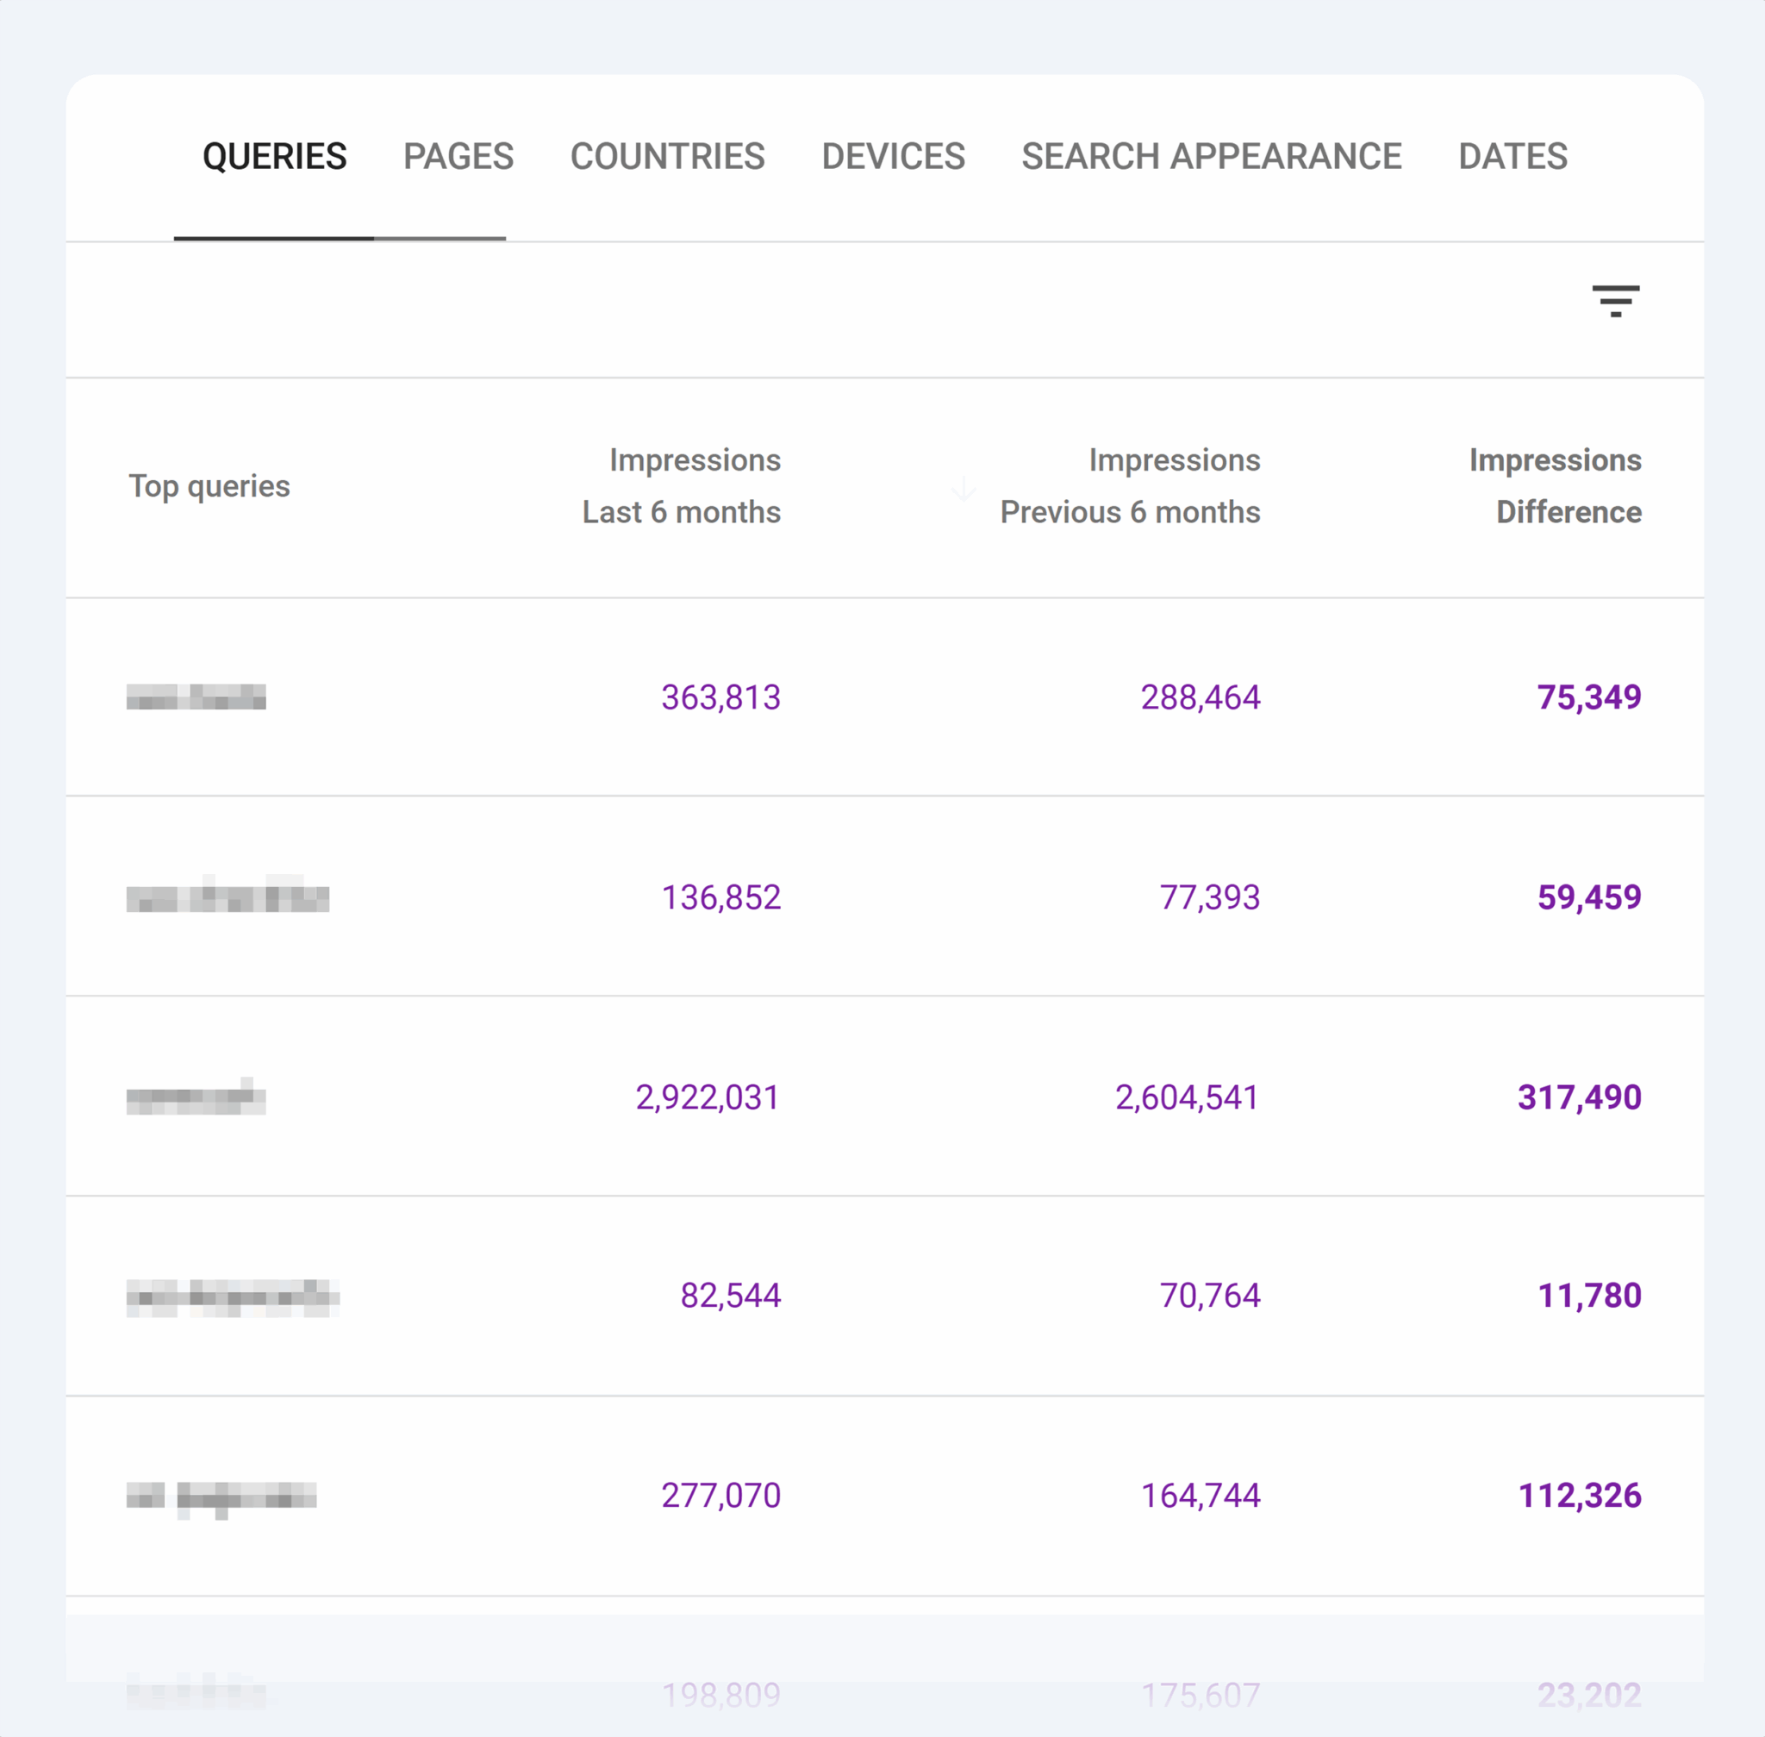Select the 112,326 difference value
Screen dimensions: 1765x1737
pyautogui.click(x=1579, y=1496)
